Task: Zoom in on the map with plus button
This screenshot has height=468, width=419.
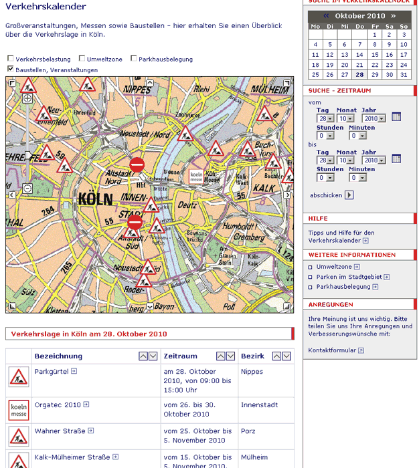Action: click(27, 98)
